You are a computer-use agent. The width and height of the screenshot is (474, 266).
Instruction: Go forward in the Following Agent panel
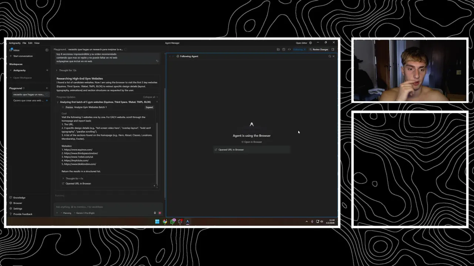click(173, 56)
